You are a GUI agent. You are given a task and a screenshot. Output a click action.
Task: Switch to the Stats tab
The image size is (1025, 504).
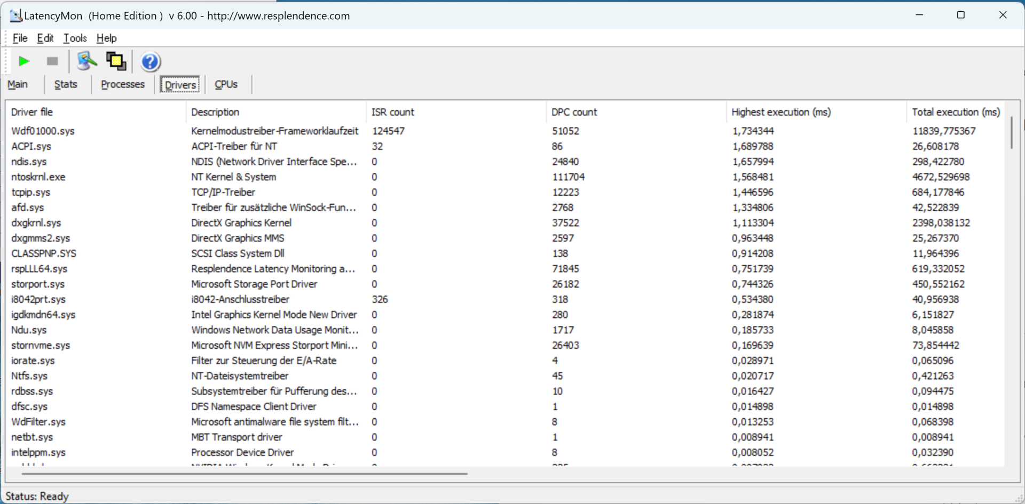point(66,84)
